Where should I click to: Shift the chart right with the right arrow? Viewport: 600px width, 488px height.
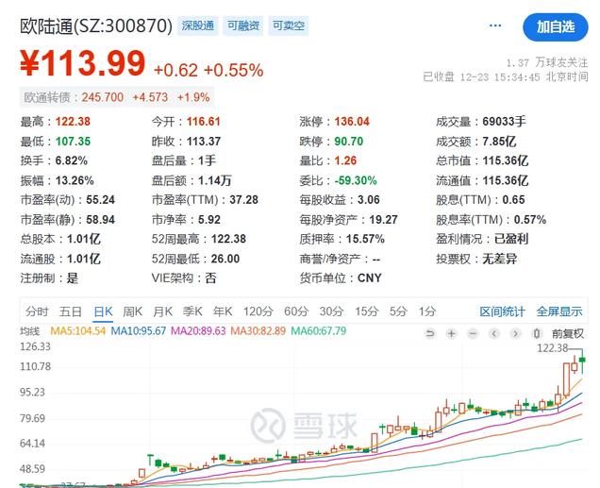515,334
